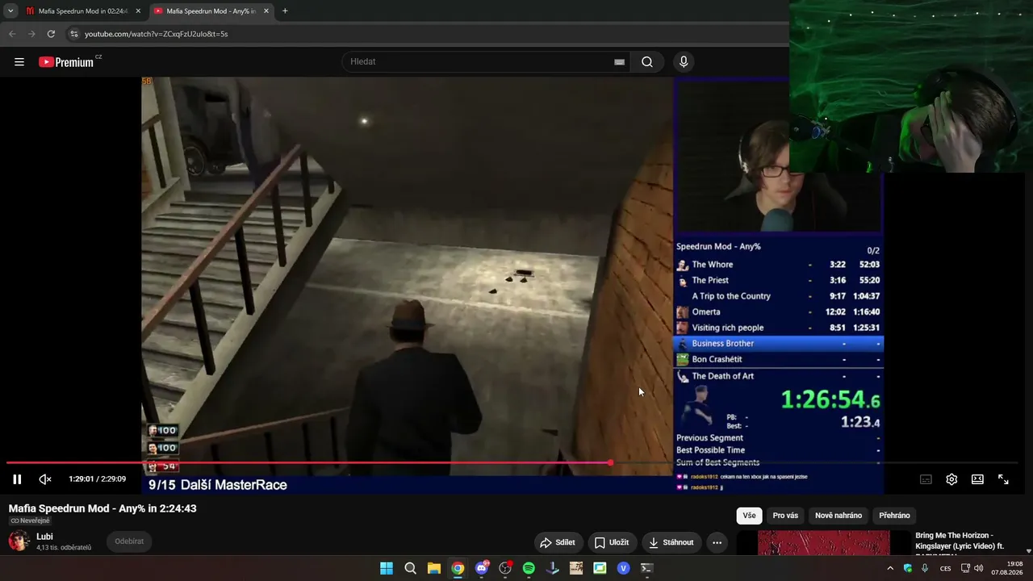
Task: Open the Lubi channel name link
Action: pyautogui.click(x=44, y=537)
